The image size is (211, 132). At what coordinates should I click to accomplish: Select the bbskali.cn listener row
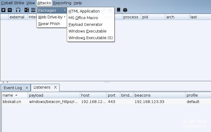[106, 102]
